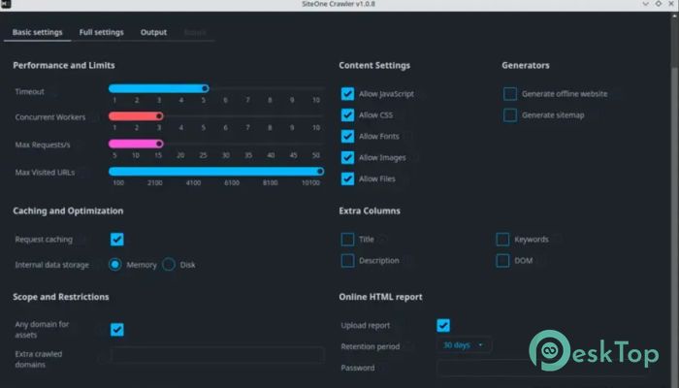Image resolution: width=679 pixels, height=388 pixels.
Task: Check the DOM extra column
Action: 502,261
